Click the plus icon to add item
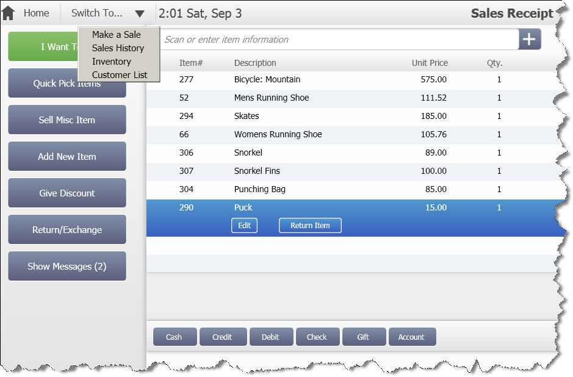This screenshot has height=377, width=573. pos(529,40)
